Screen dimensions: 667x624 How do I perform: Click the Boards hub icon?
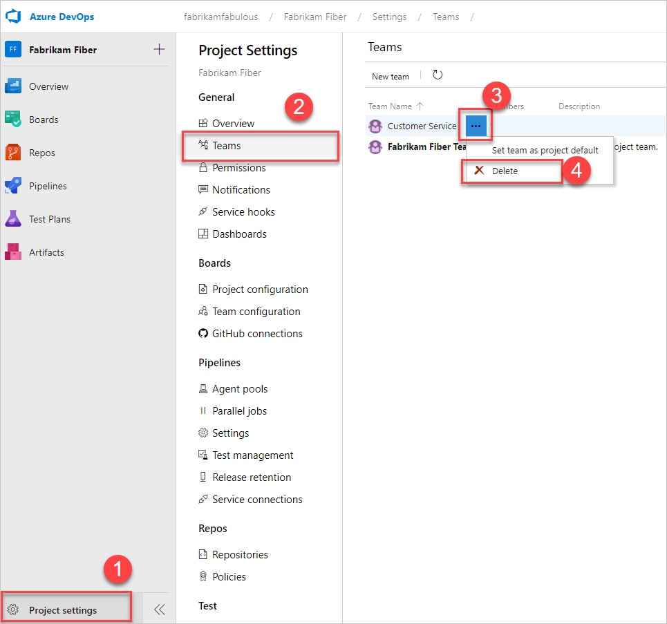pyautogui.click(x=12, y=120)
